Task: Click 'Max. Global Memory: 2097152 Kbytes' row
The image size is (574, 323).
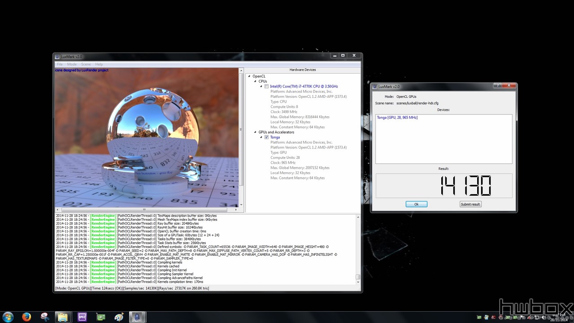Action: point(300,168)
